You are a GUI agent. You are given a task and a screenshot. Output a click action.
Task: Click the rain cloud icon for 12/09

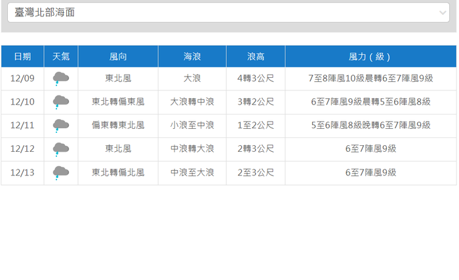tap(61, 79)
